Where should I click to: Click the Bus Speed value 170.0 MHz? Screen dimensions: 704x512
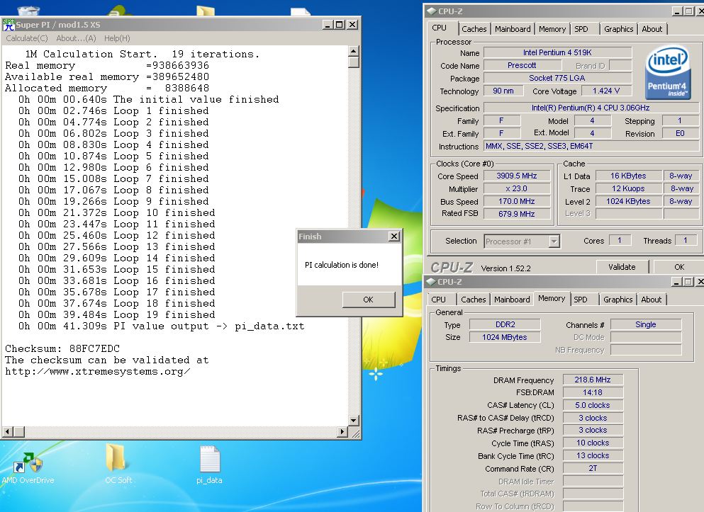(517, 201)
